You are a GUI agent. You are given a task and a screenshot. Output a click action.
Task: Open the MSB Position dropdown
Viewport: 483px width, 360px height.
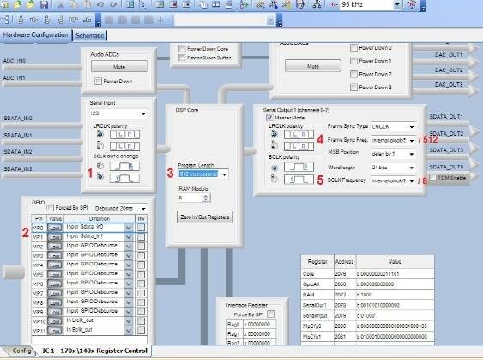(412, 154)
